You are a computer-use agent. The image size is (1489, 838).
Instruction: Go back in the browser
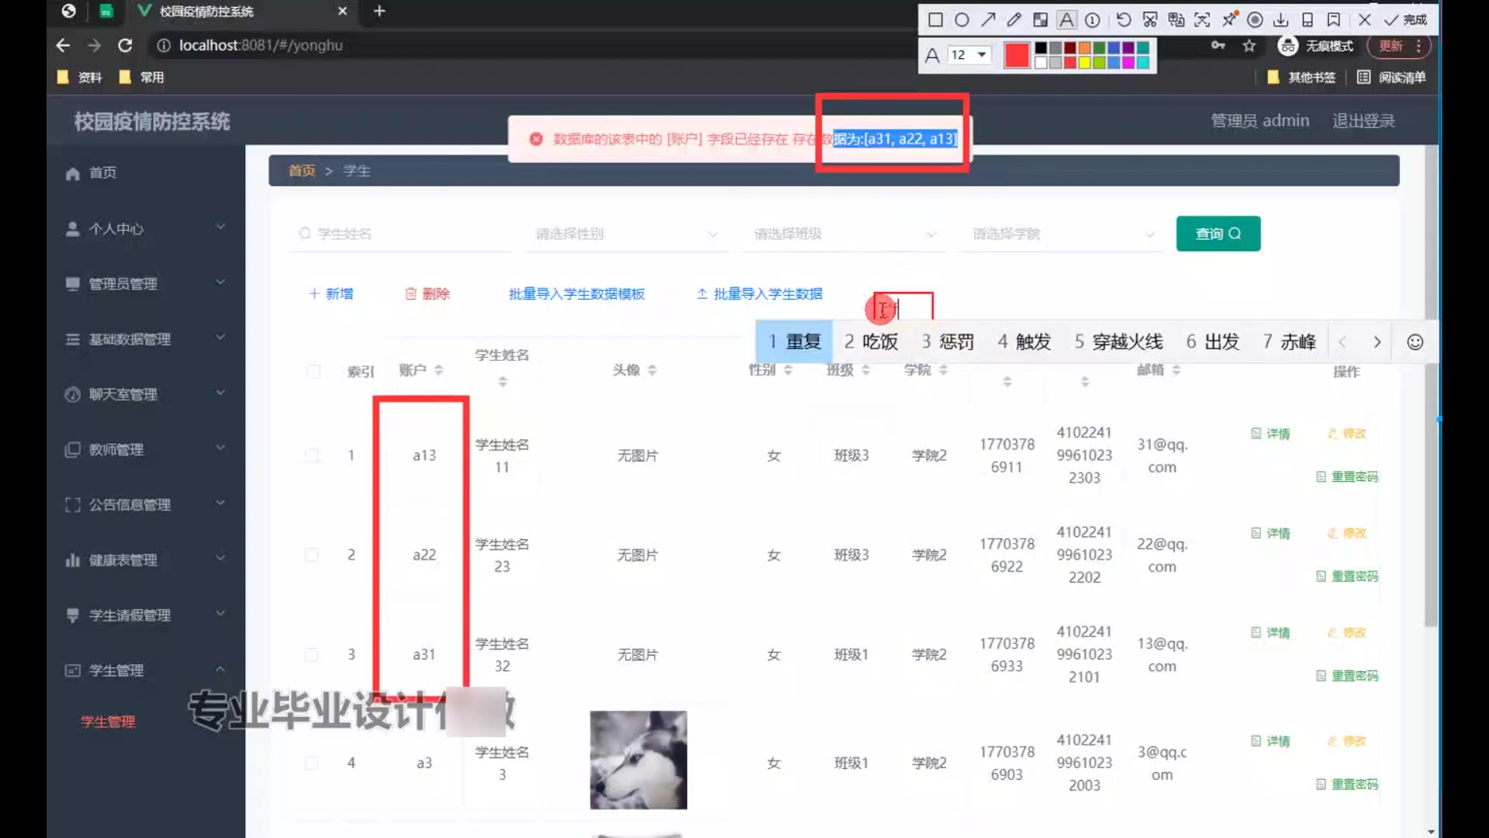(x=63, y=45)
